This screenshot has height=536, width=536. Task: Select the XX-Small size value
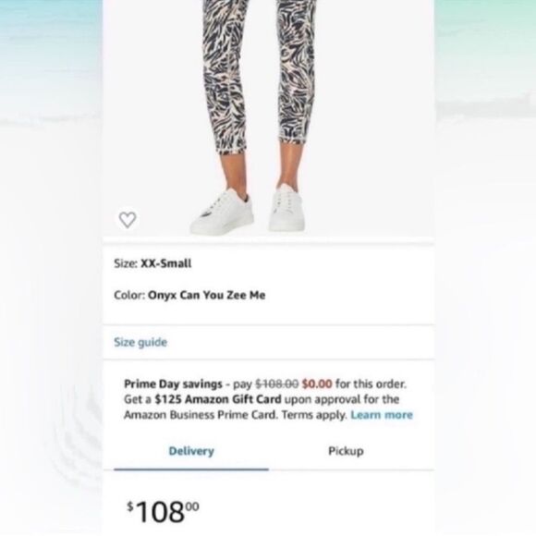166,263
